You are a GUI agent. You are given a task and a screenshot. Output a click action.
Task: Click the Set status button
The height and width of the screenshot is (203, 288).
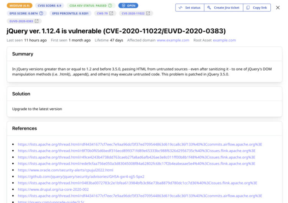(190, 8)
